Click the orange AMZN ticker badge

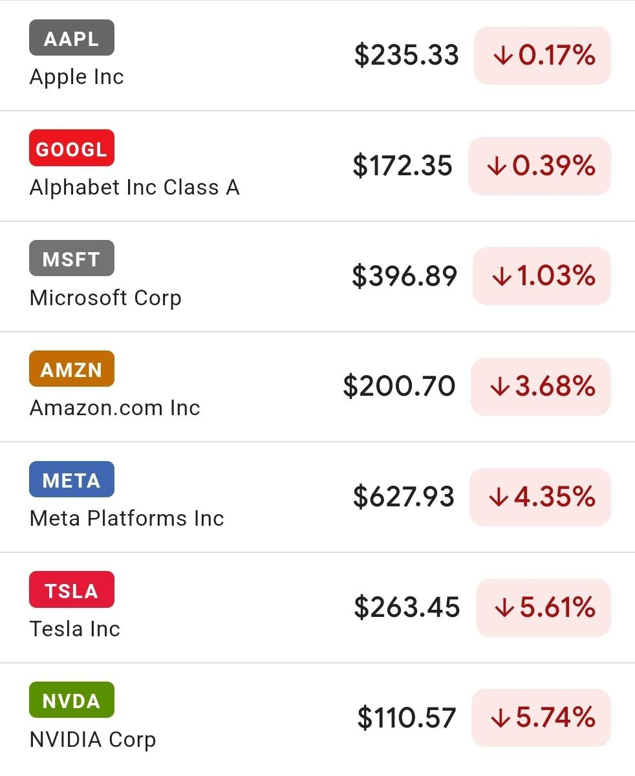[x=72, y=369]
